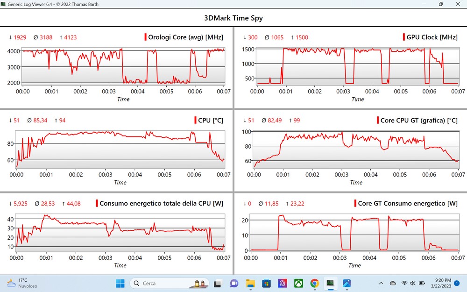Click the red legend marker beside GPU Clock
The height and width of the screenshot is (292, 467).
404,37
